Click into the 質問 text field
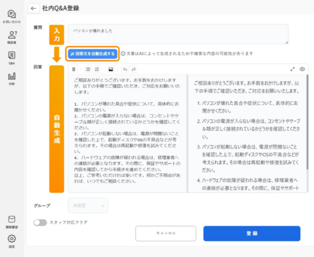The height and width of the screenshot is (257, 314). (x=178, y=34)
